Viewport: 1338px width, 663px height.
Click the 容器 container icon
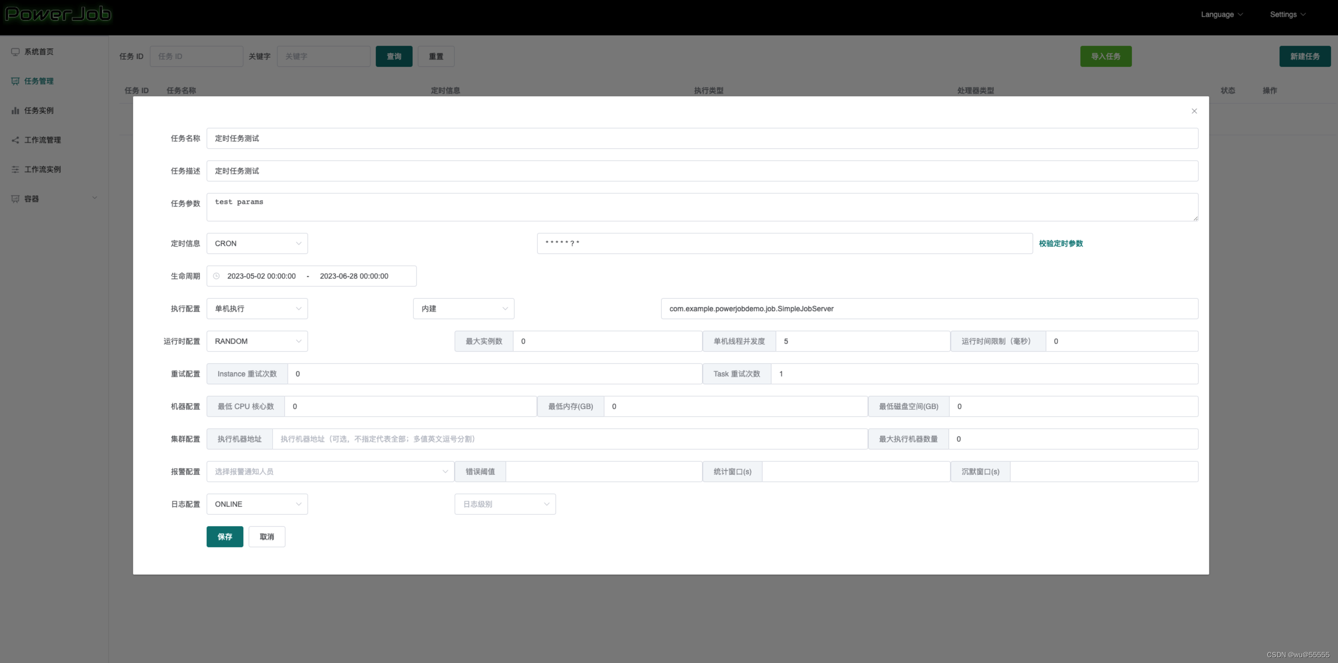[x=15, y=198]
